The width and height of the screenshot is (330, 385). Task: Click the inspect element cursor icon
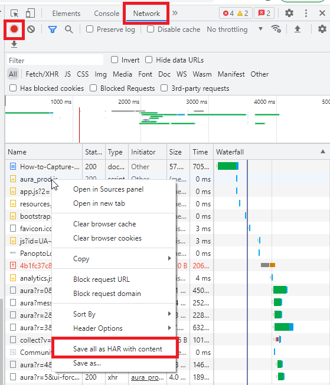[15, 13]
